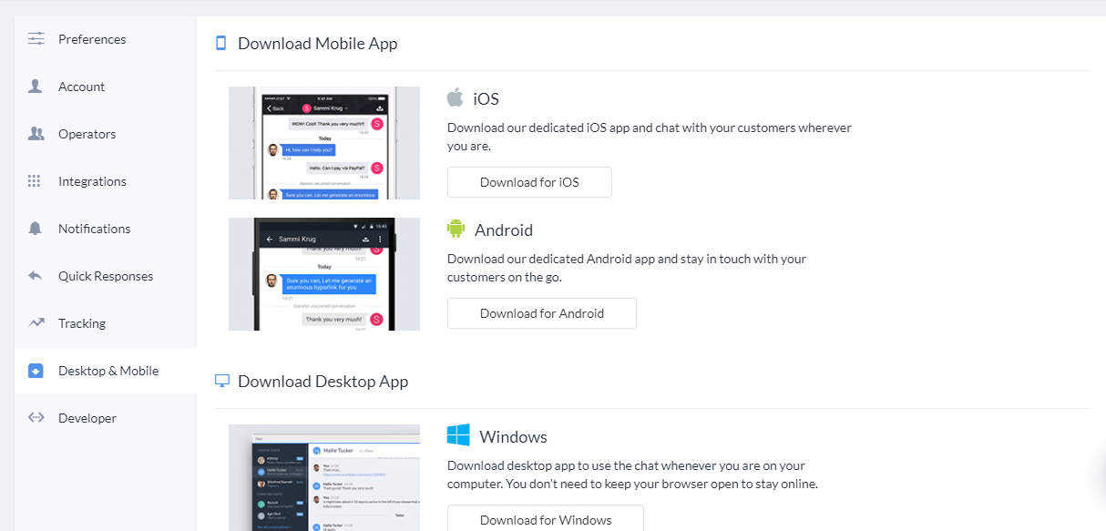Select Desktop & Mobile in the sidebar

tap(105, 371)
